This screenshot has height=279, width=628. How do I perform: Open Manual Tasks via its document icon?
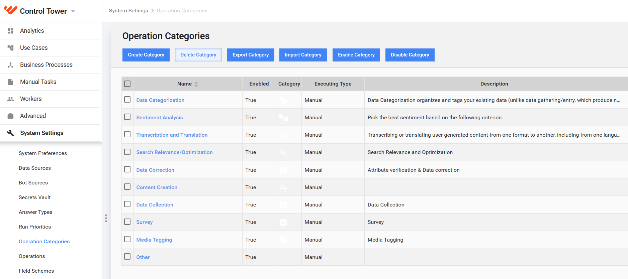pos(11,82)
